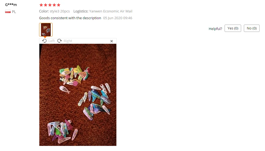Select the hair clips review thumbnail
This screenshot has height=151, width=265.
[46, 30]
